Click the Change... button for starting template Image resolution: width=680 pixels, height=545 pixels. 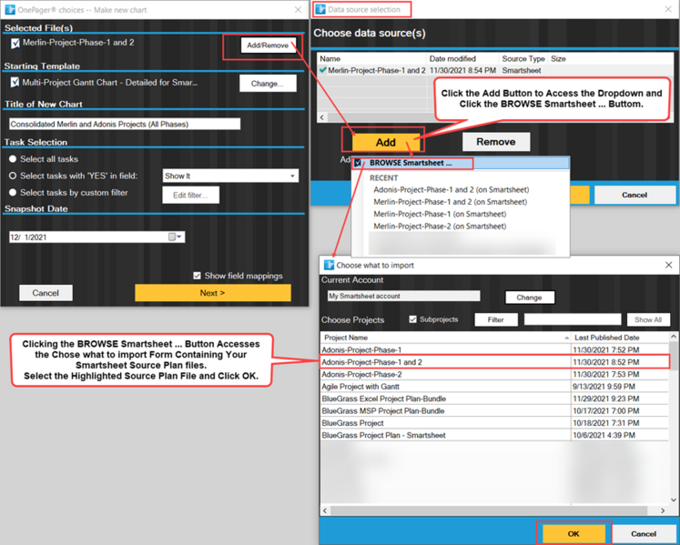click(x=268, y=83)
